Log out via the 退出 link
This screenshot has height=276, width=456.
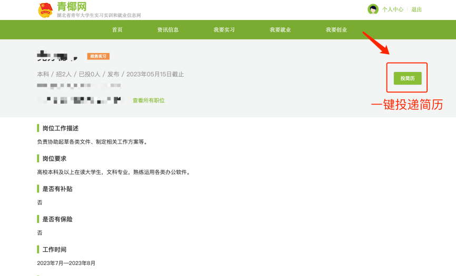[x=417, y=9]
